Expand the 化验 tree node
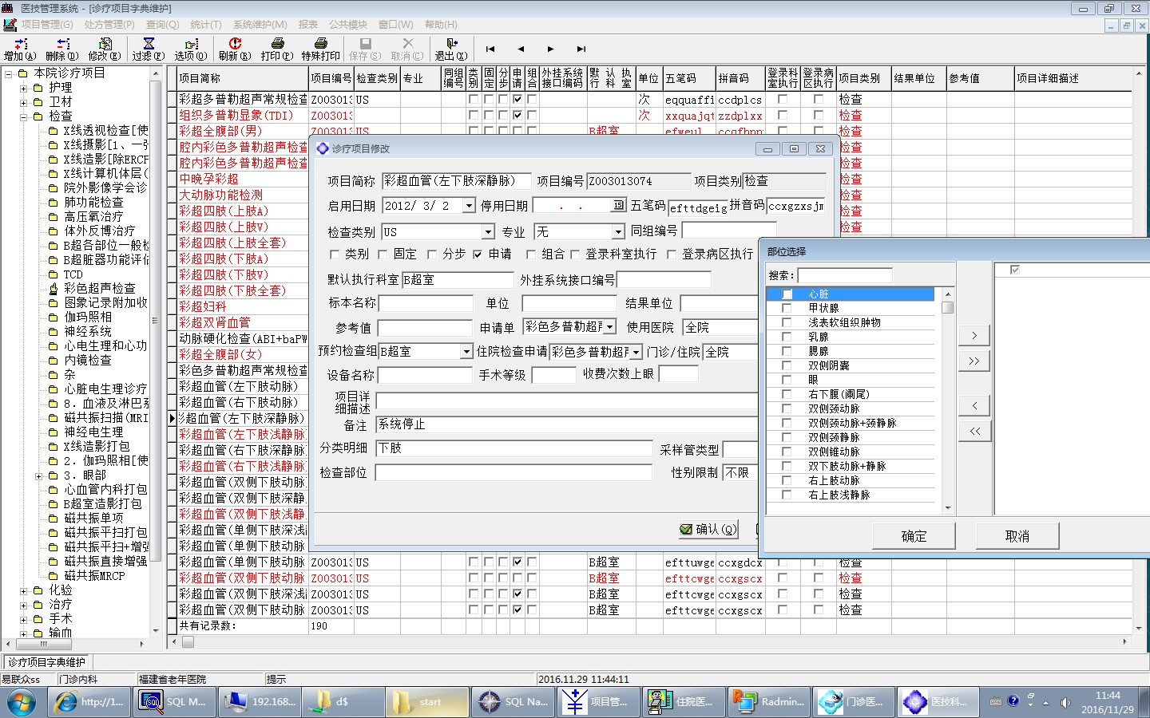This screenshot has width=1150, height=718. [24, 591]
